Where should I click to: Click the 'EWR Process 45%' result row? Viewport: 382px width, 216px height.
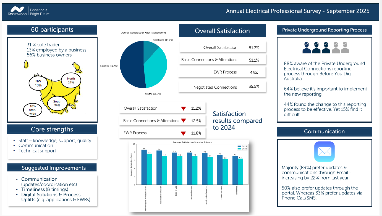coord(222,72)
